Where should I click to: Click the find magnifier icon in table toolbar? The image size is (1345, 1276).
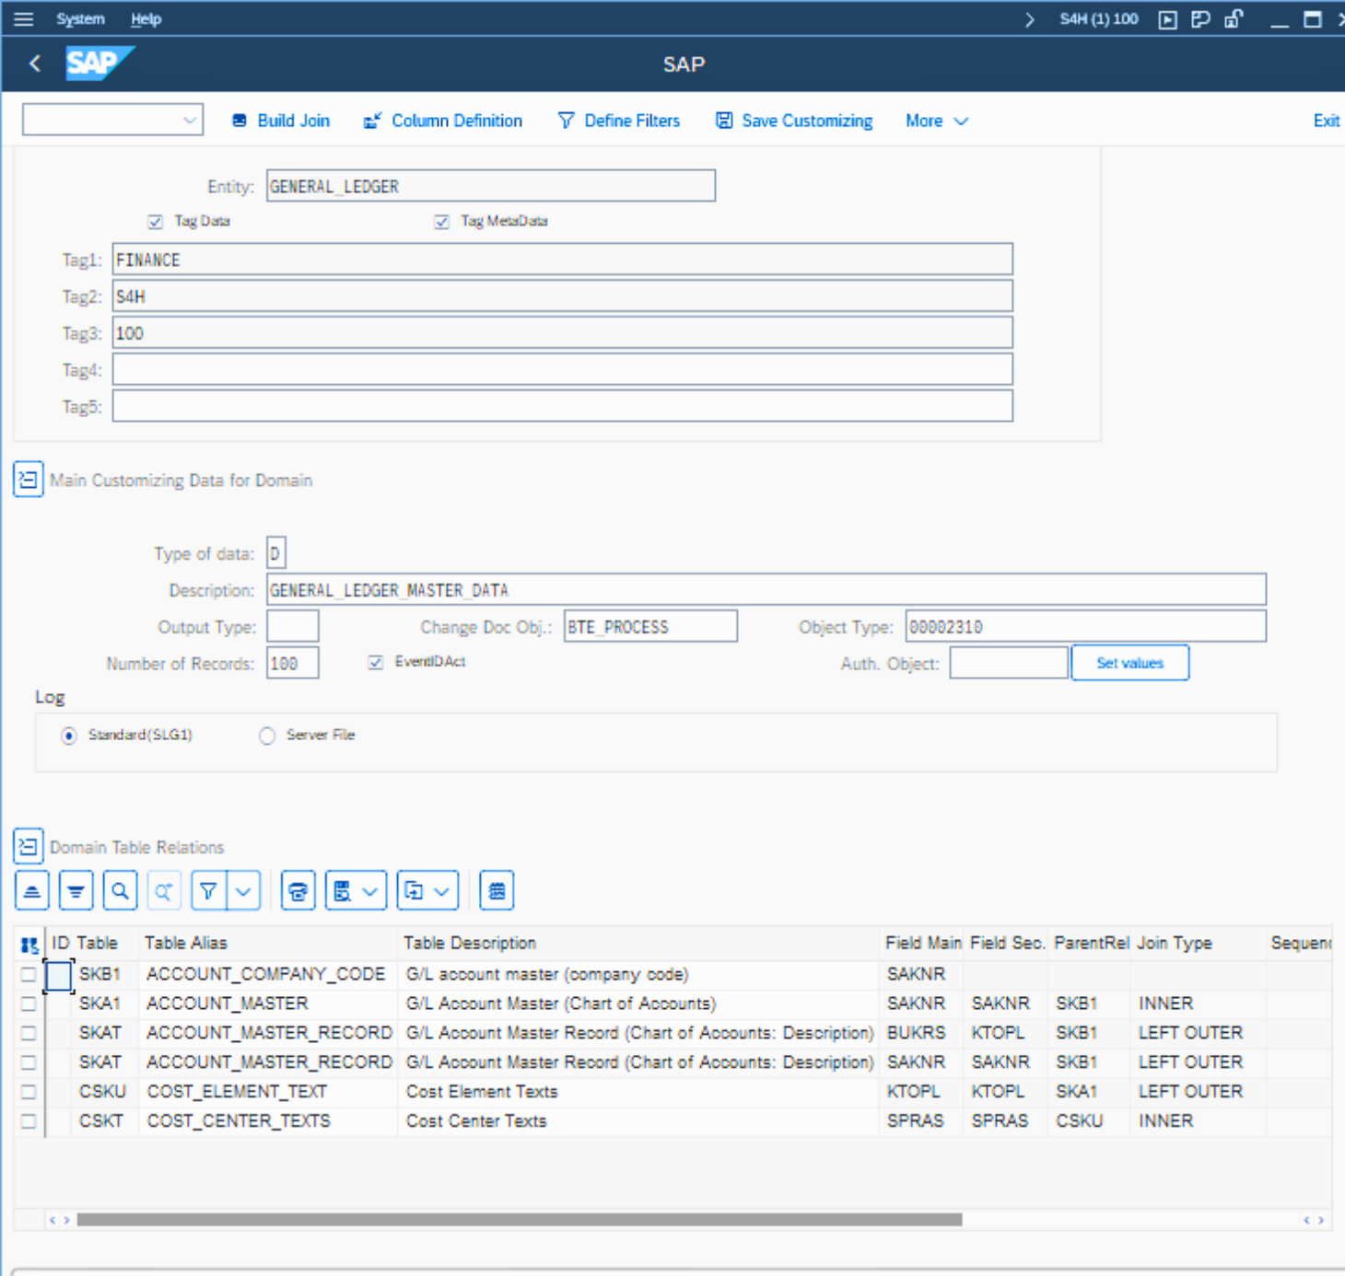click(120, 891)
